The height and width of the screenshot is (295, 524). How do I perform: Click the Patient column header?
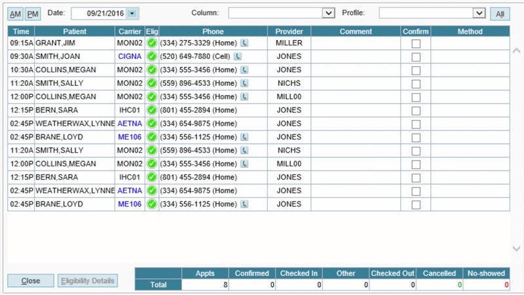[x=75, y=31]
